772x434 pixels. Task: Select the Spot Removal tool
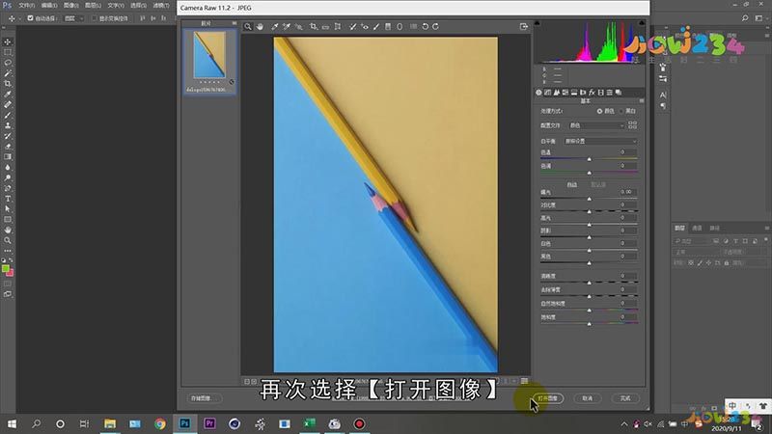(x=352, y=27)
